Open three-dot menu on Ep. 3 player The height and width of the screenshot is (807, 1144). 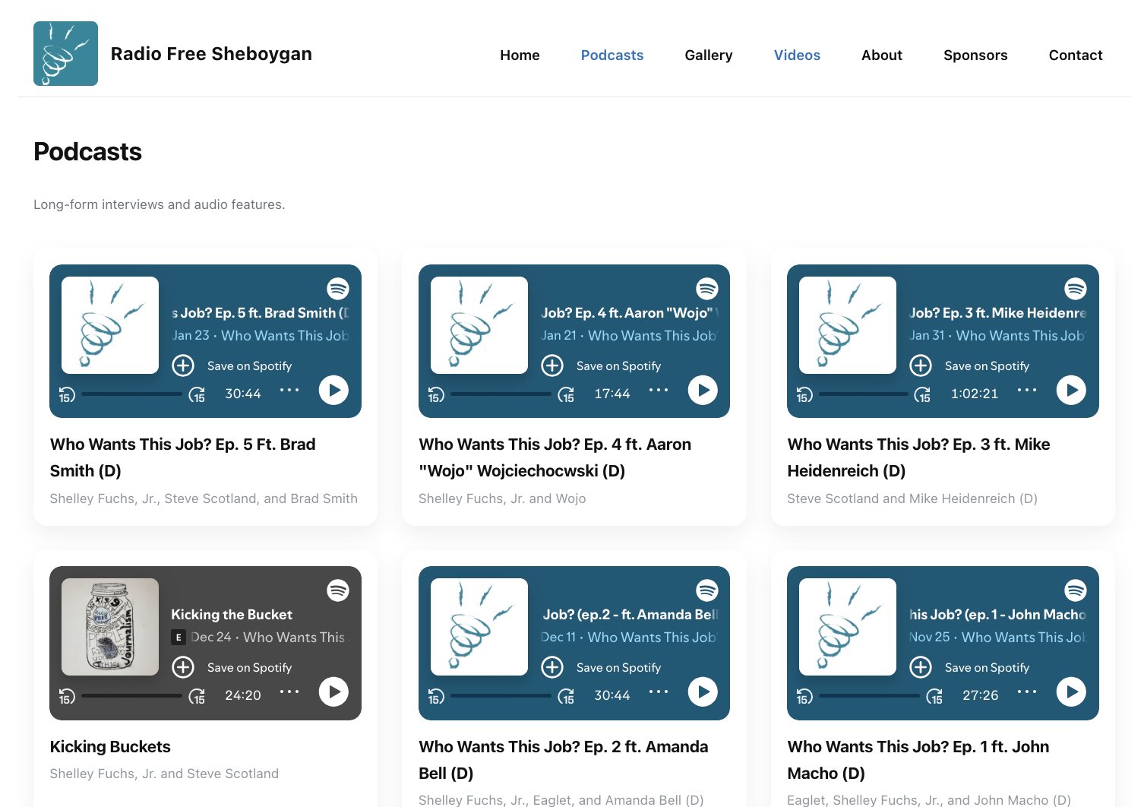1027,390
